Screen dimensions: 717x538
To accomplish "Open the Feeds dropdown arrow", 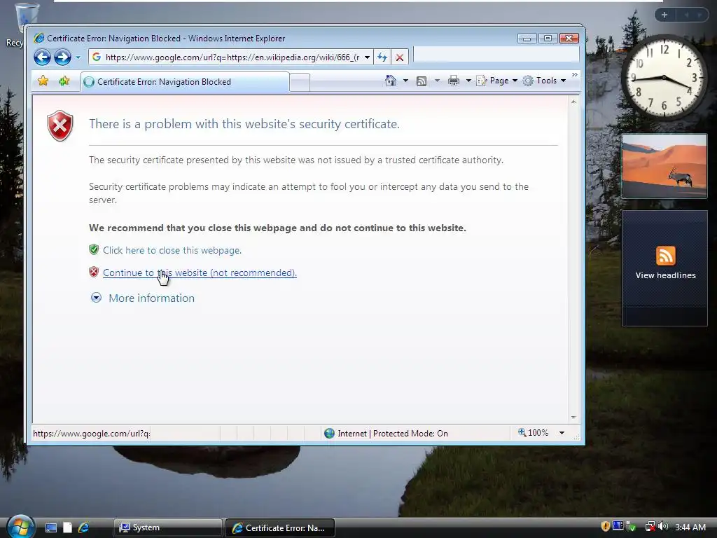I will click(437, 81).
